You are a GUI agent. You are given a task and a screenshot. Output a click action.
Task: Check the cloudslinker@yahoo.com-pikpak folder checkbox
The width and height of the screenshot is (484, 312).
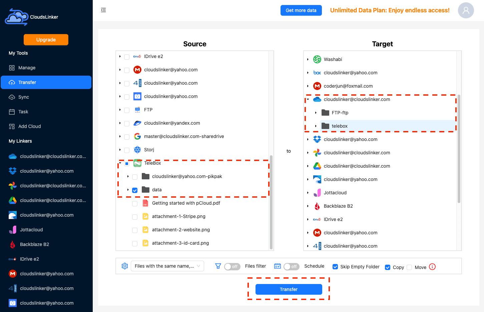pyautogui.click(x=135, y=177)
